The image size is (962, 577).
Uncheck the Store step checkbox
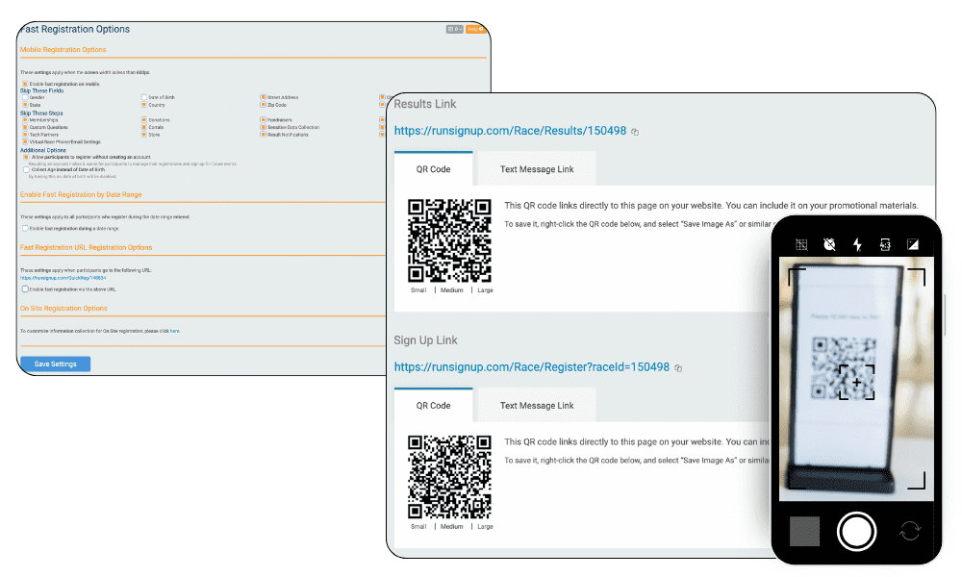pyautogui.click(x=144, y=135)
